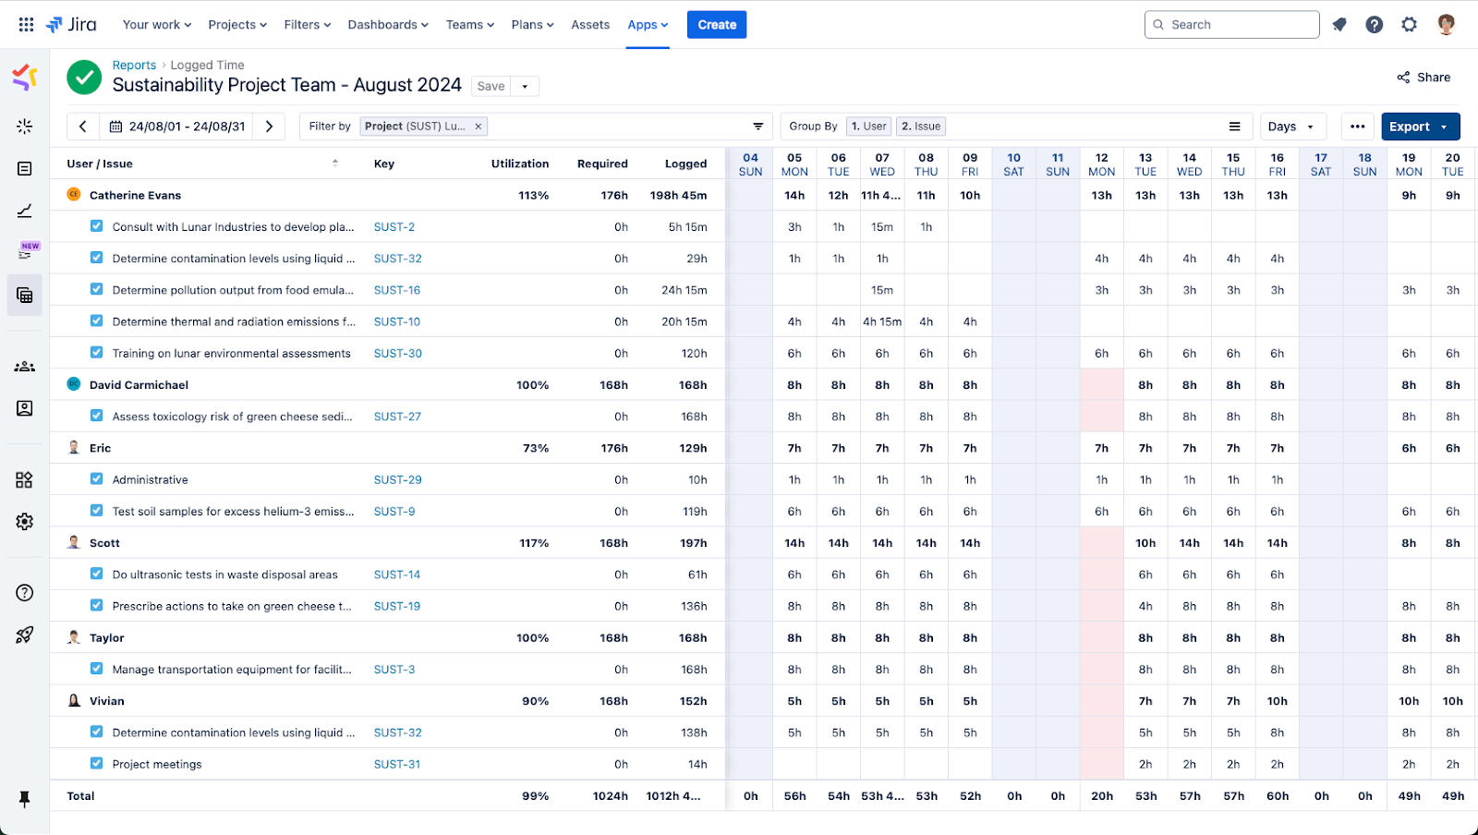The image size is (1478, 835).
Task: Toggle checkbox for Project meetings row
Action: point(97,764)
